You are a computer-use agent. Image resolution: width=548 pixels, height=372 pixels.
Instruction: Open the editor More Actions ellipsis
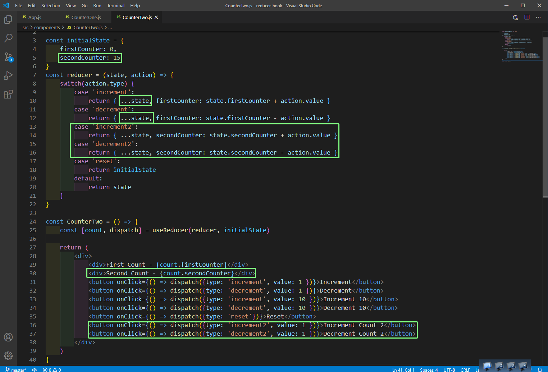(x=538, y=17)
